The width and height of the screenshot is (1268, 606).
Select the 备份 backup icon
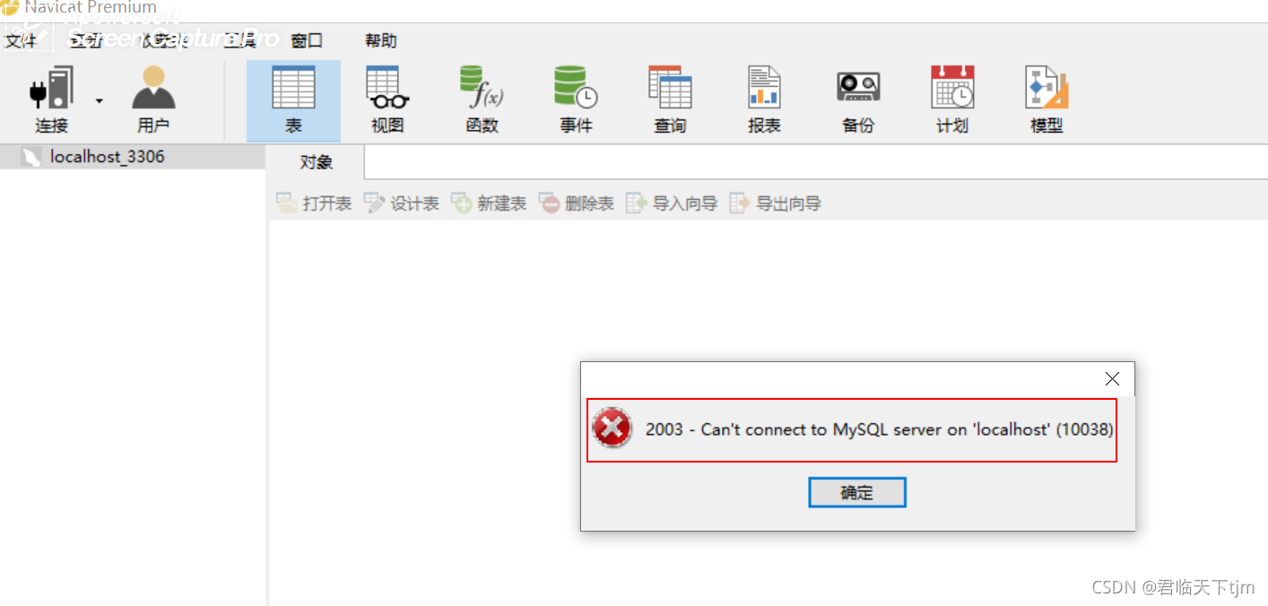point(858,100)
